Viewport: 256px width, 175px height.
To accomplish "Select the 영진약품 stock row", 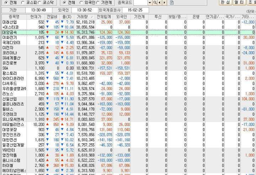I will [128, 155].
